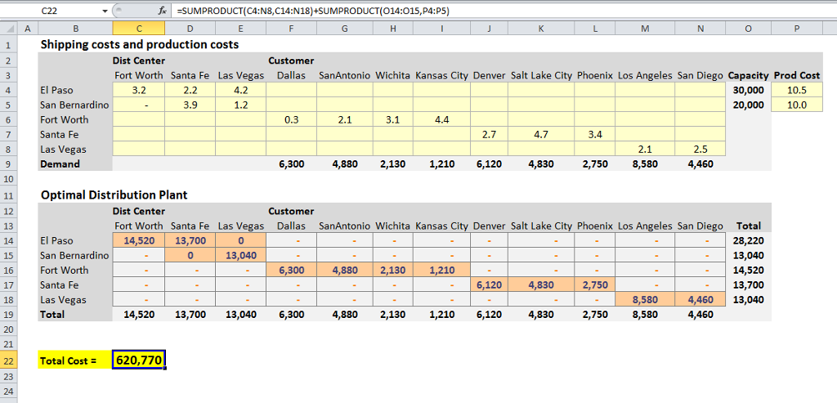Select Santa Fe to Salt Lake City cost 4.7
The height and width of the screenshot is (403, 837).
[x=541, y=135]
